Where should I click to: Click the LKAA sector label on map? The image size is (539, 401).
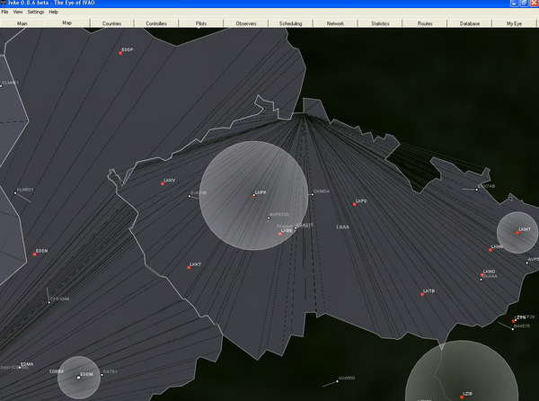click(343, 226)
